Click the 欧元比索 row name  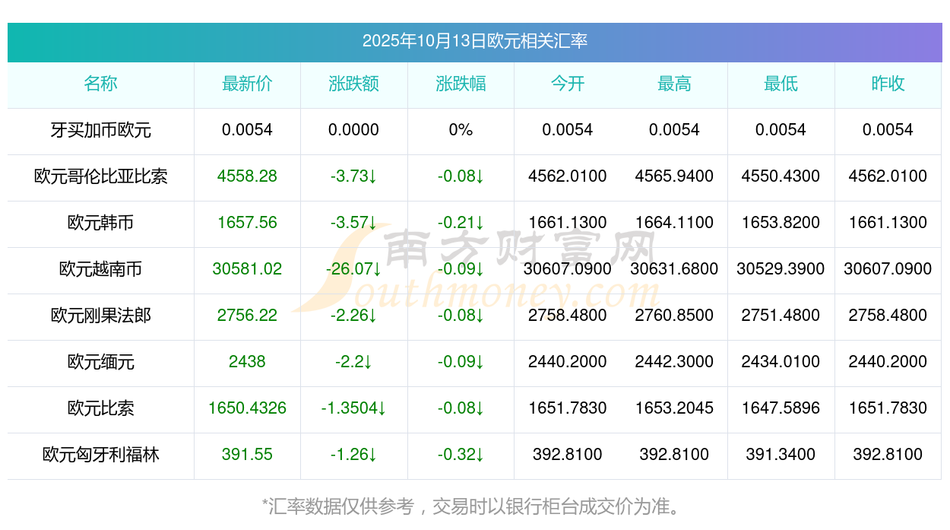click(x=100, y=408)
